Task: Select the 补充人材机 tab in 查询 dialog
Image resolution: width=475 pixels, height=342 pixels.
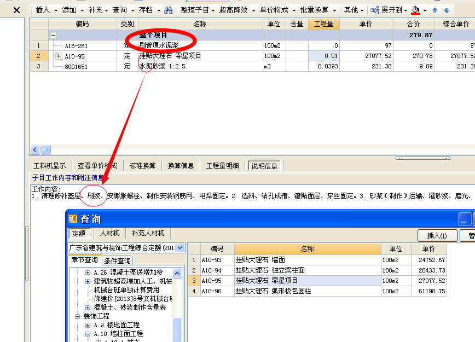Action: pyautogui.click(x=148, y=233)
